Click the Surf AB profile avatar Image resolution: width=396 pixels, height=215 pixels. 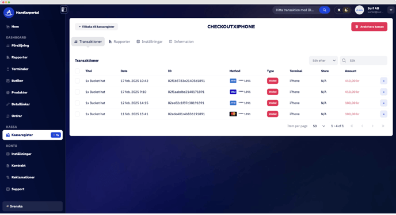coord(359,10)
